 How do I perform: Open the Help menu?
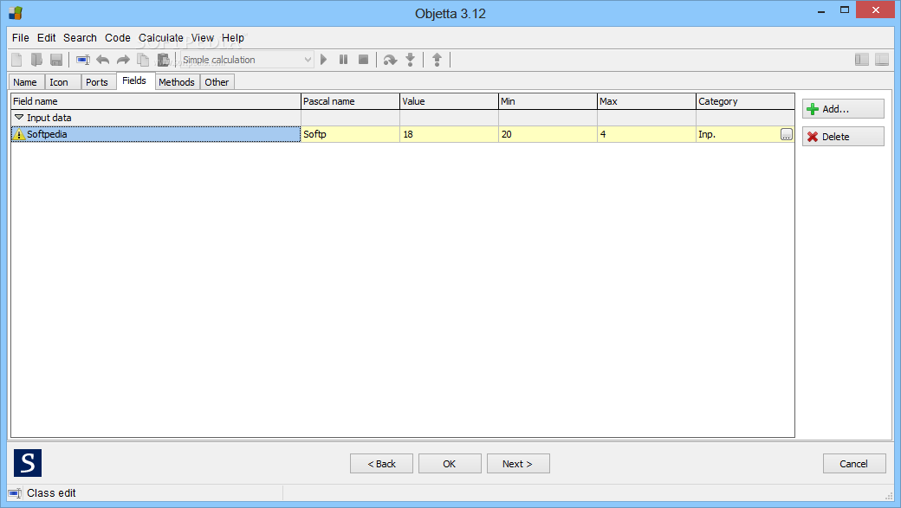(x=233, y=38)
